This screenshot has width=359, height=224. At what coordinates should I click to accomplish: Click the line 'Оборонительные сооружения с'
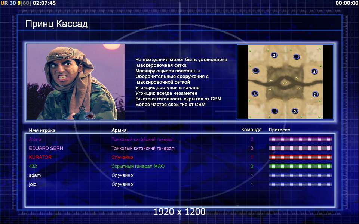click(172, 76)
